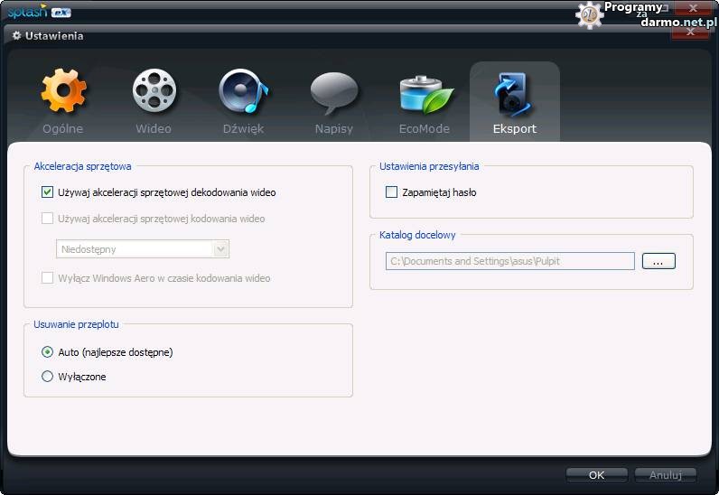Select the speaker Dźwięk icon
Viewport: 719px width, 495px height.
click(243, 92)
